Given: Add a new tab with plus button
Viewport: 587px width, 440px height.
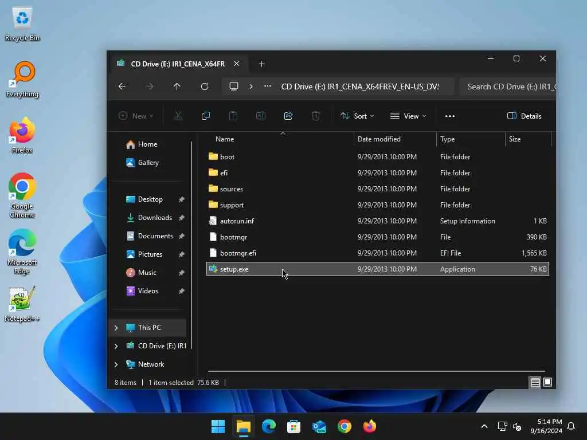Looking at the screenshot, I should (x=261, y=64).
